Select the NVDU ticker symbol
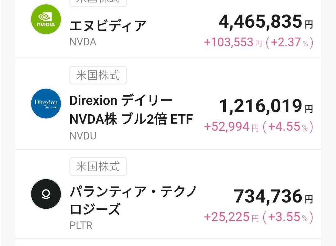 [83, 136]
